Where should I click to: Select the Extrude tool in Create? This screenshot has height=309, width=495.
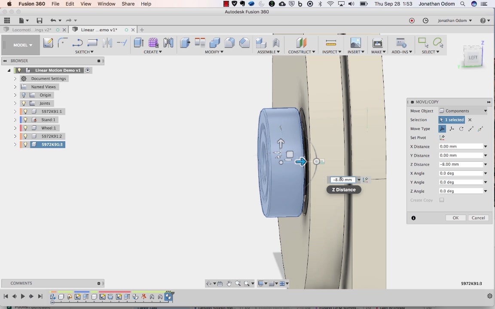[x=139, y=42]
